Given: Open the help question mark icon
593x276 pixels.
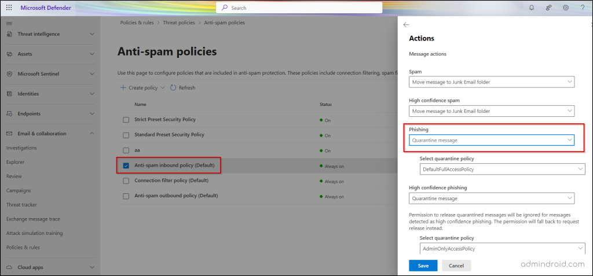Looking at the screenshot, I should point(583,8).
